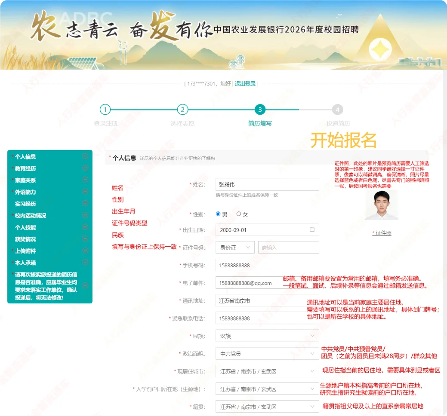
Task: Click the 退出登录 logout link
Action: click(x=245, y=84)
